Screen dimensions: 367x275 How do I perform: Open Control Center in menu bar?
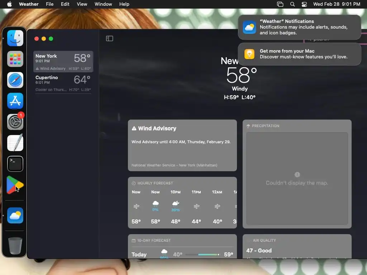304,4
